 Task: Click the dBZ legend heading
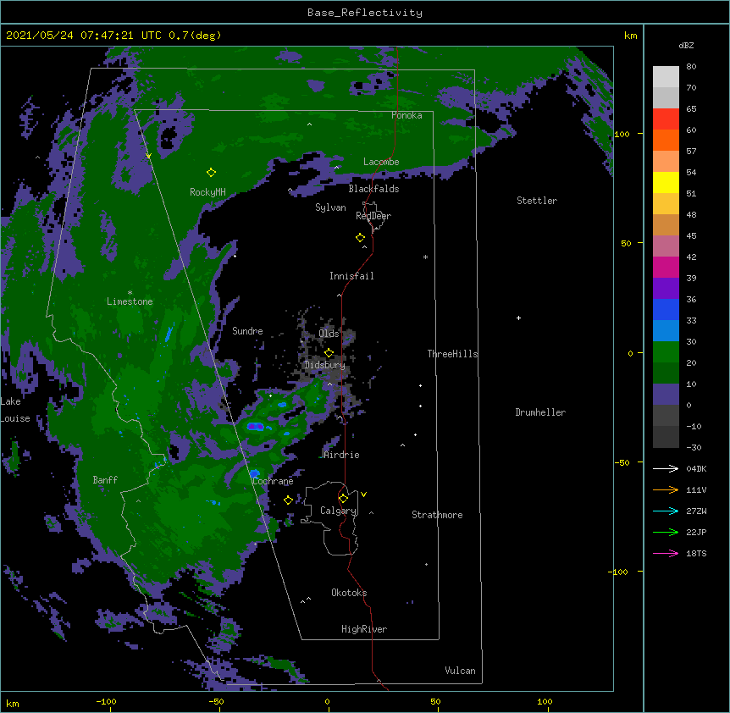tap(686, 45)
